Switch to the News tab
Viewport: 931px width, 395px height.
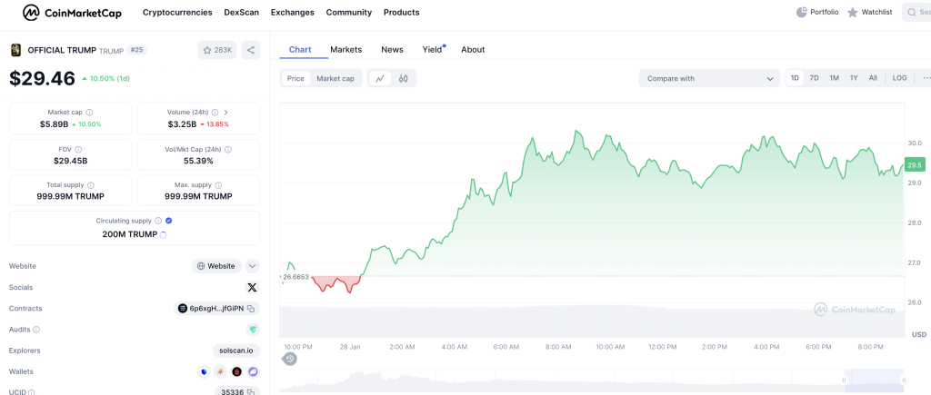(x=393, y=50)
